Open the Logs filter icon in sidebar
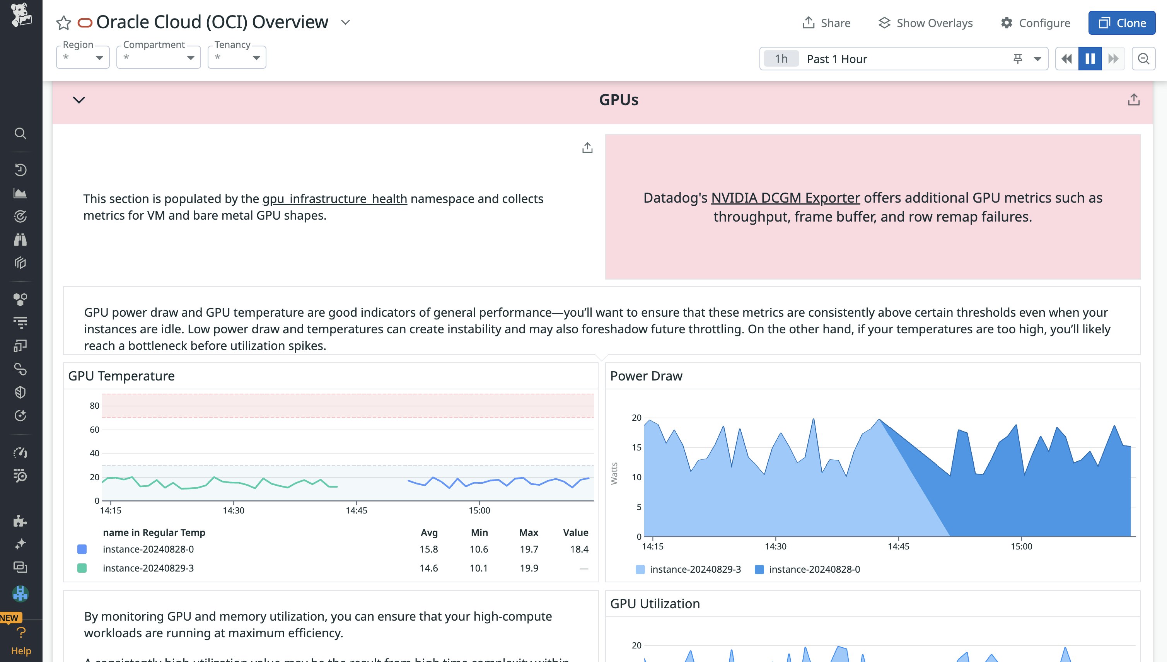The width and height of the screenshot is (1167, 662). (21, 322)
